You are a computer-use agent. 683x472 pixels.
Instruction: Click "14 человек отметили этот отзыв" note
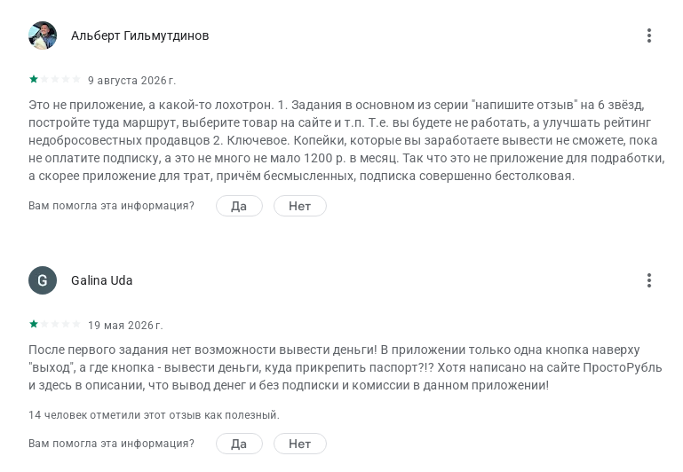(x=154, y=415)
